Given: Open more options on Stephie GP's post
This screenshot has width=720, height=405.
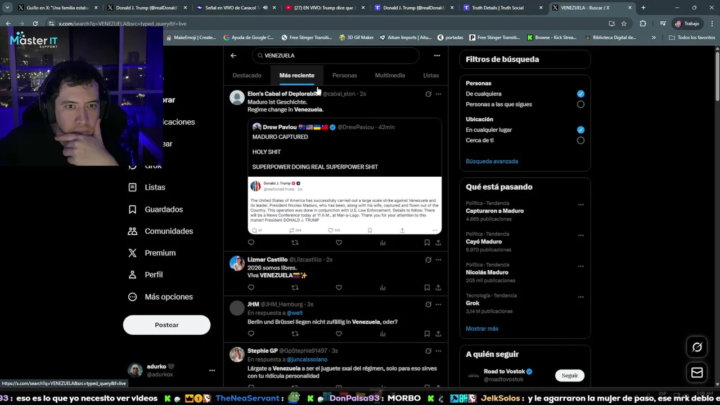Looking at the screenshot, I should tap(438, 351).
